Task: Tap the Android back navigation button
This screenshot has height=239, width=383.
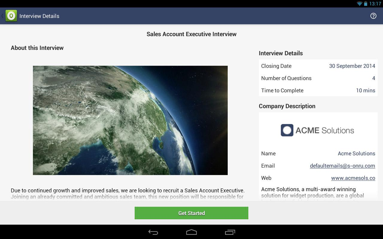Action: click(153, 232)
